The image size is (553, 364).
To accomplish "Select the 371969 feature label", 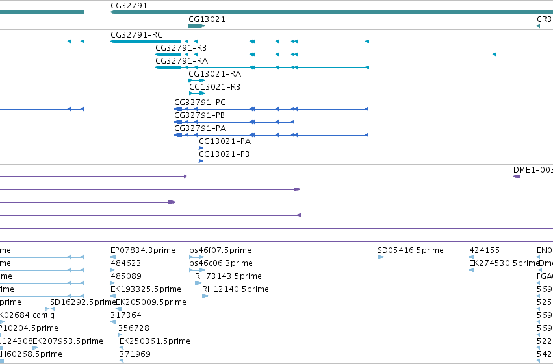I will pos(135,354).
